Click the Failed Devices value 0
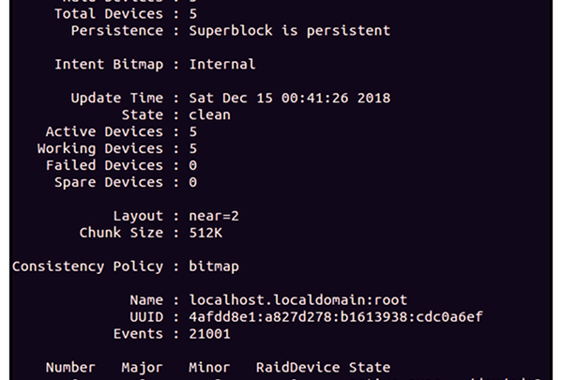Image resolution: width=562 pixels, height=380 pixels. [193, 165]
